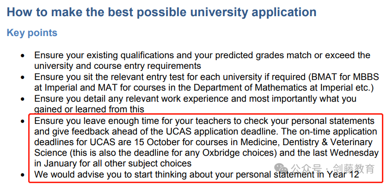Click the 'Key points' subheading
The image size is (387, 184).
pyautogui.click(x=32, y=32)
